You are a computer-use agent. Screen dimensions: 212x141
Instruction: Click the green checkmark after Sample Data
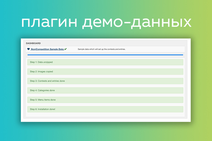tap(65, 49)
